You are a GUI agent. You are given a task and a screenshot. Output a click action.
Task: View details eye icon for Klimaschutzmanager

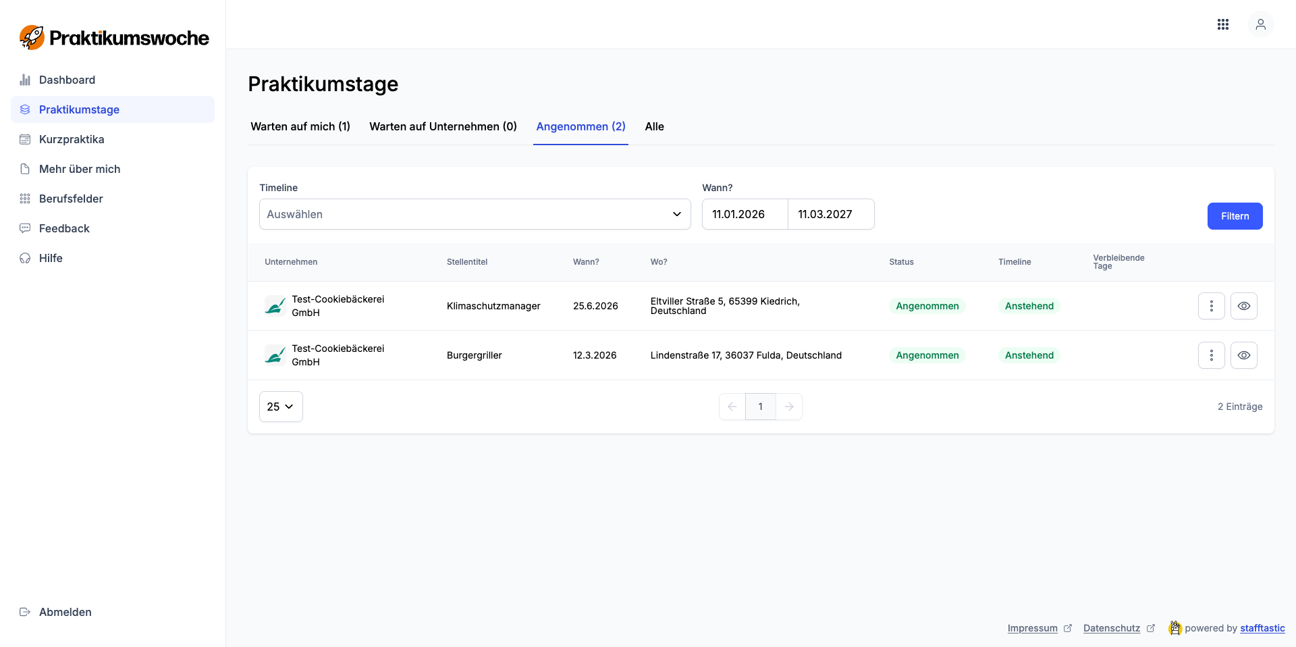1243,306
